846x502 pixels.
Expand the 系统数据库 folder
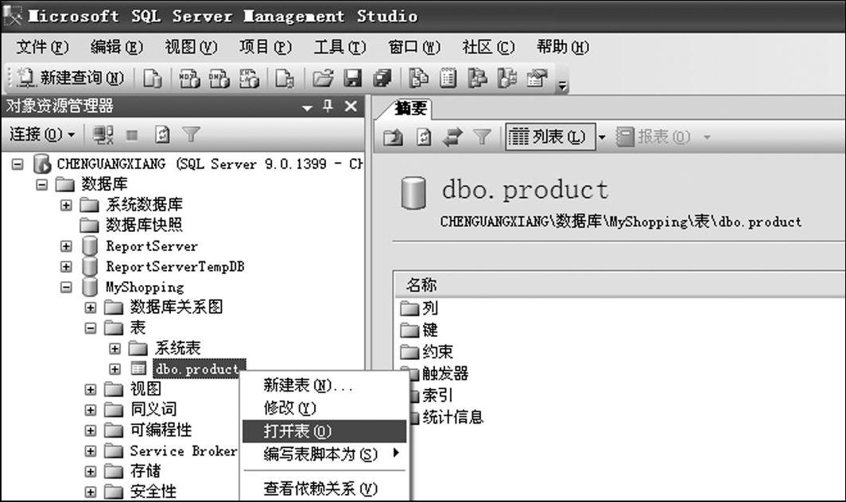(x=66, y=206)
